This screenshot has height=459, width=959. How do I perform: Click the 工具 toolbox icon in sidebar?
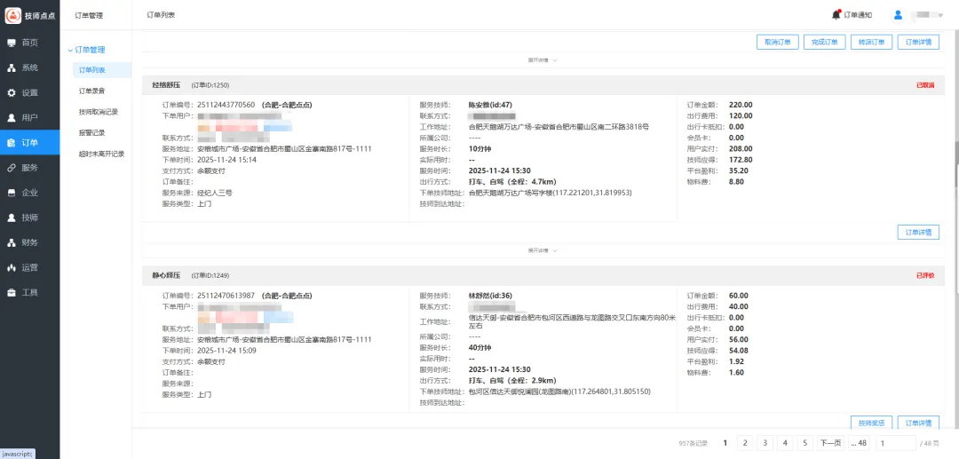click(x=12, y=292)
